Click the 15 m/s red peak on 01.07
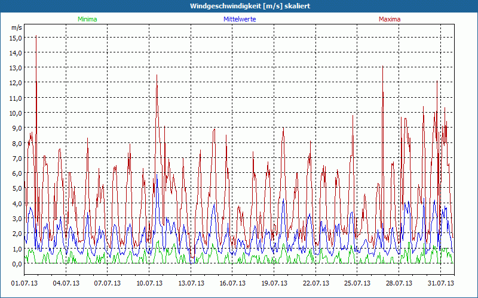This screenshot has width=478, height=298. point(36,36)
